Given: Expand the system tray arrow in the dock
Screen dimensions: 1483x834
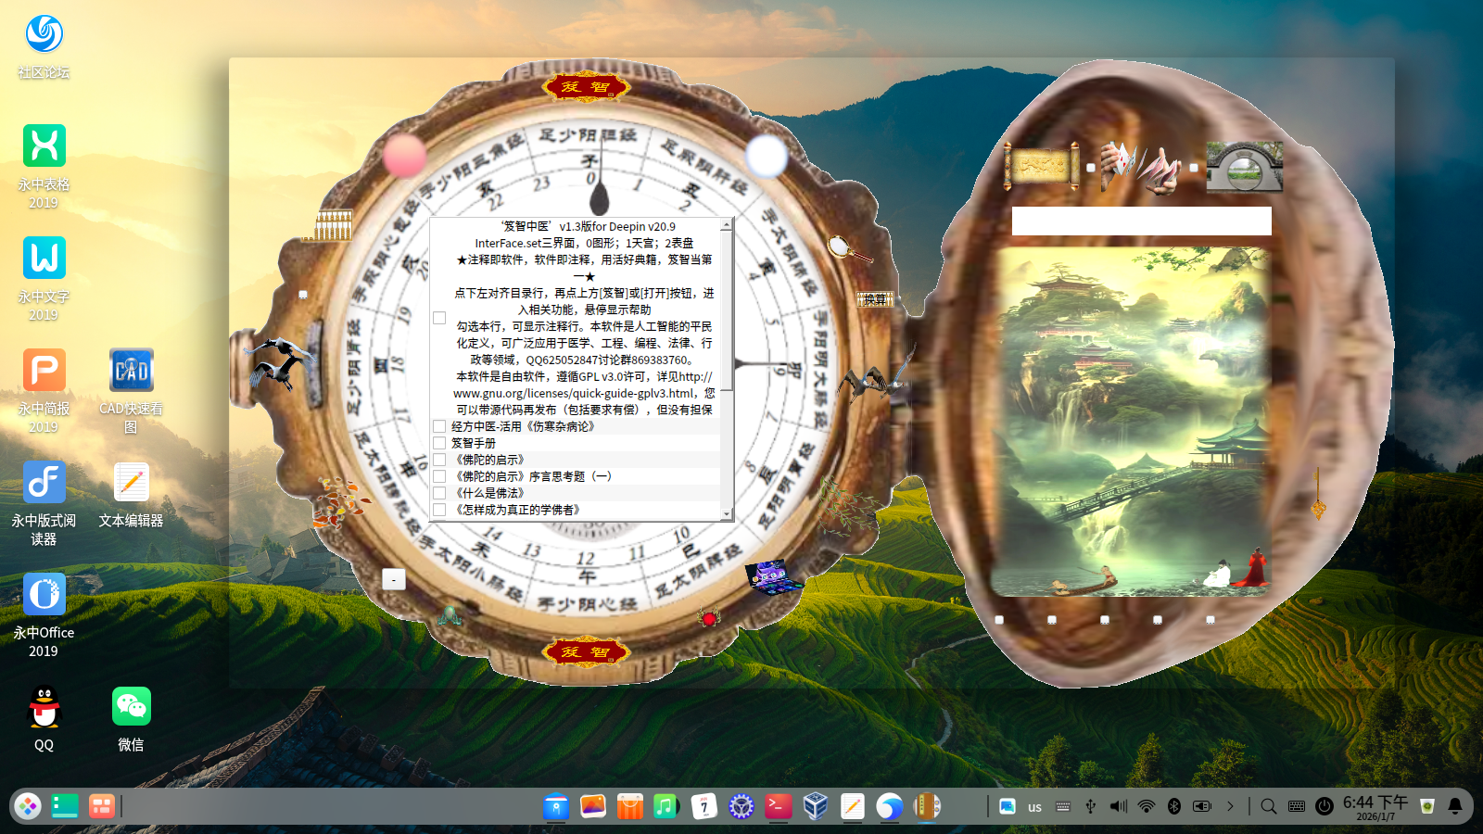Looking at the screenshot, I should click(1231, 806).
